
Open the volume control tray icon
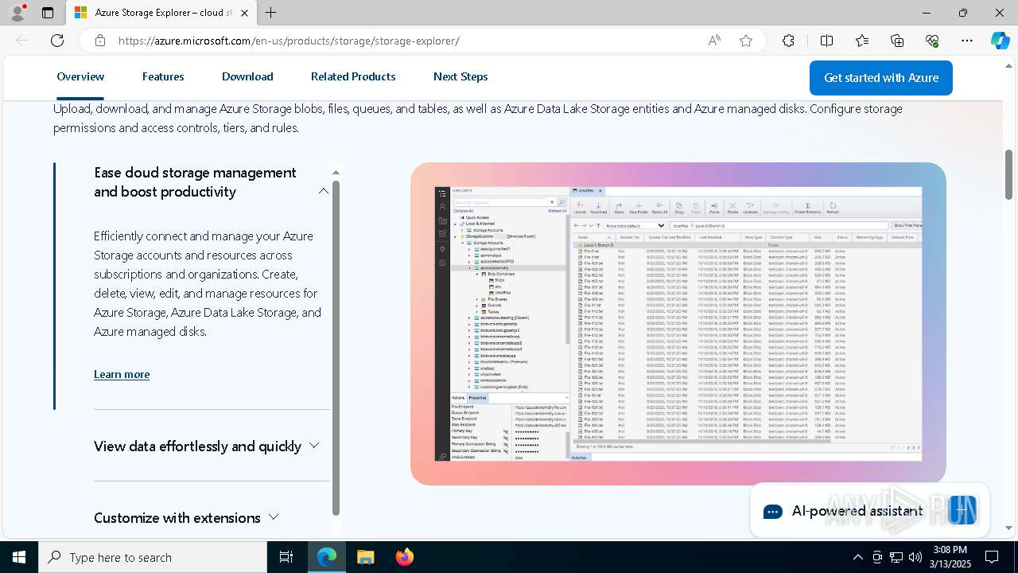[x=915, y=557]
